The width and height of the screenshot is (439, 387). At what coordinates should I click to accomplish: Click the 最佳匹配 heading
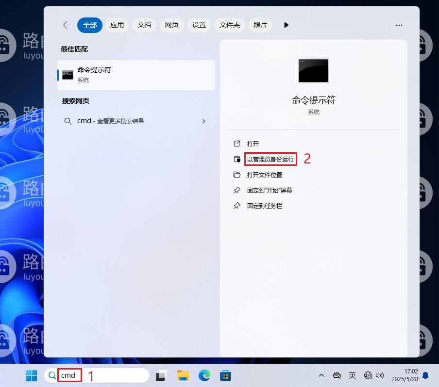[x=74, y=49]
